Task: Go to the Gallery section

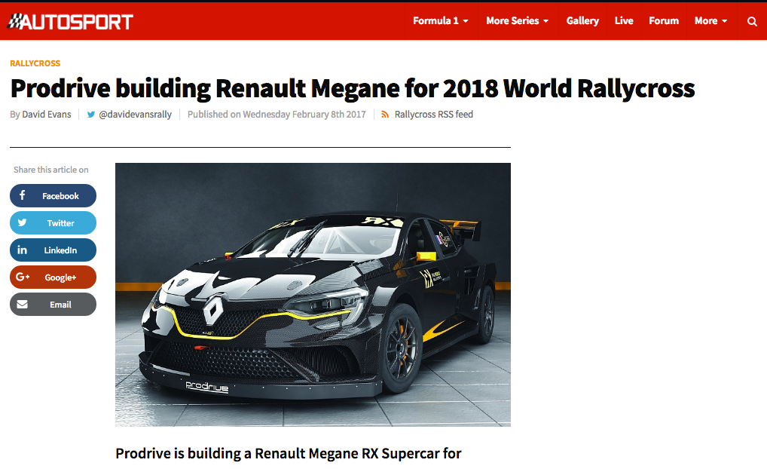Action: coord(582,20)
